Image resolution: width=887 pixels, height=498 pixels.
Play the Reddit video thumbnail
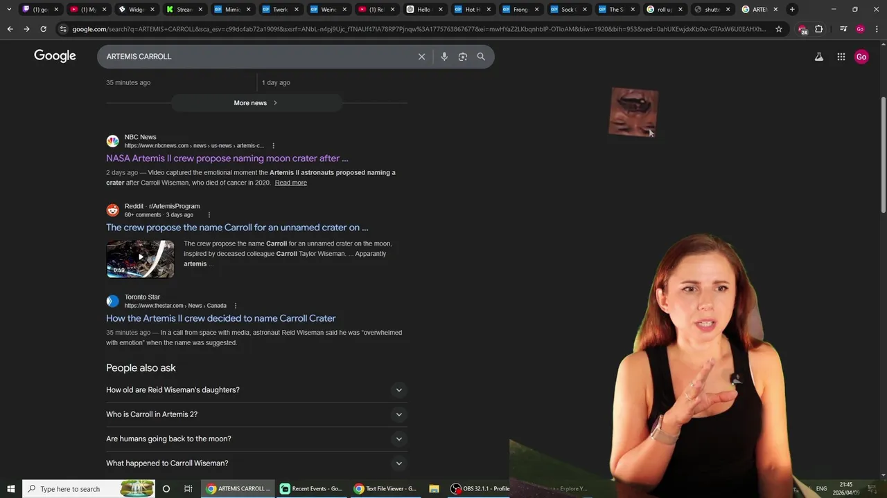point(140,259)
